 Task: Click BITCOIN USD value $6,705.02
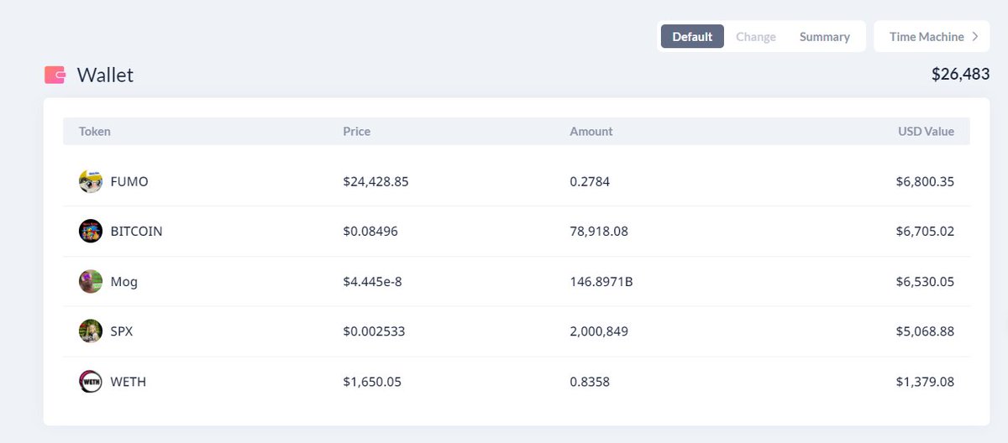(925, 232)
